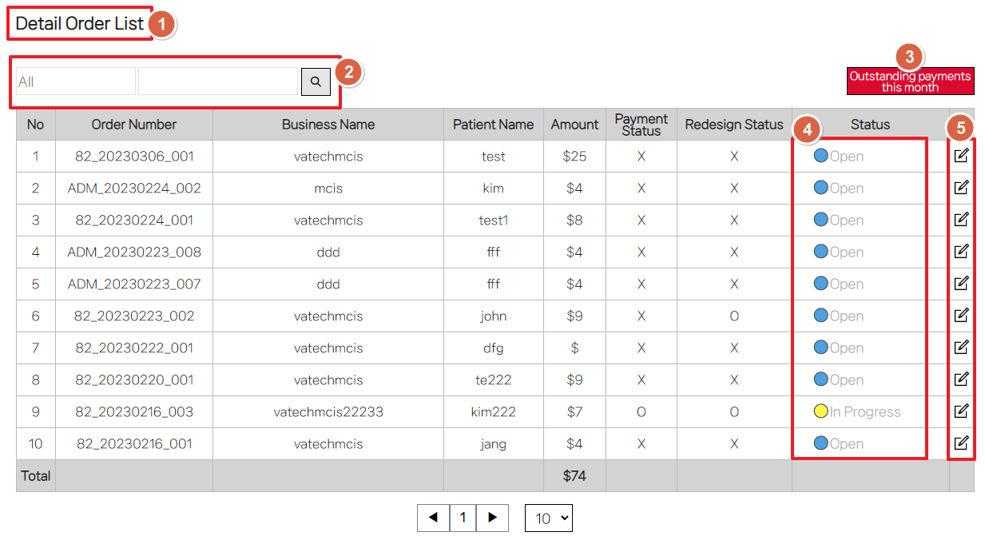The width and height of the screenshot is (985, 548).
Task: Go to the next page arrow
Action: point(492,518)
